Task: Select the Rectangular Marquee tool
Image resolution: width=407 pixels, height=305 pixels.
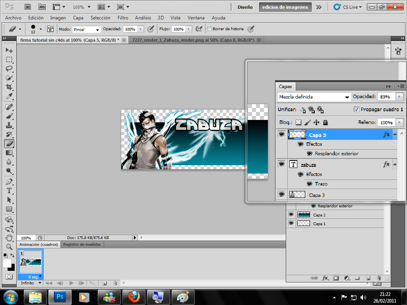Action: point(9,60)
